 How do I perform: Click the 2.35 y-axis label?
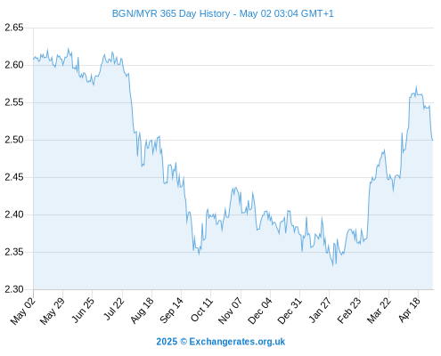14,252
